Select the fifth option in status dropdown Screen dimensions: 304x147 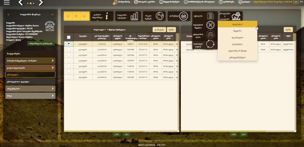[x=237, y=51]
